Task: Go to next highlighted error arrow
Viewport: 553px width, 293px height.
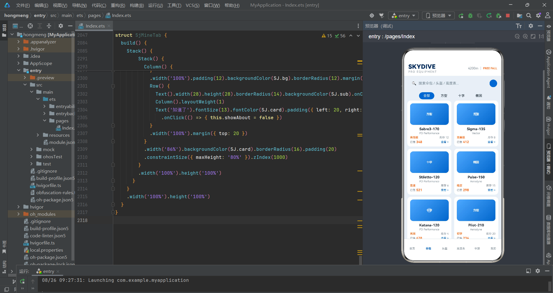Action: pyautogui.click(x=358, y=36)
